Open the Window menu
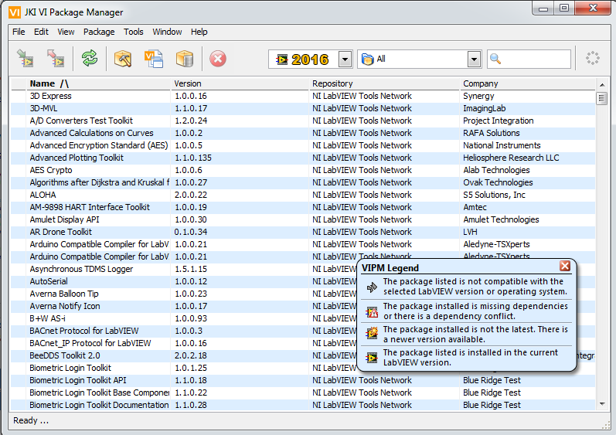Image resolution: width=616 pixels, height=435 pixels. pyautogui.click(x=167, y=32)
